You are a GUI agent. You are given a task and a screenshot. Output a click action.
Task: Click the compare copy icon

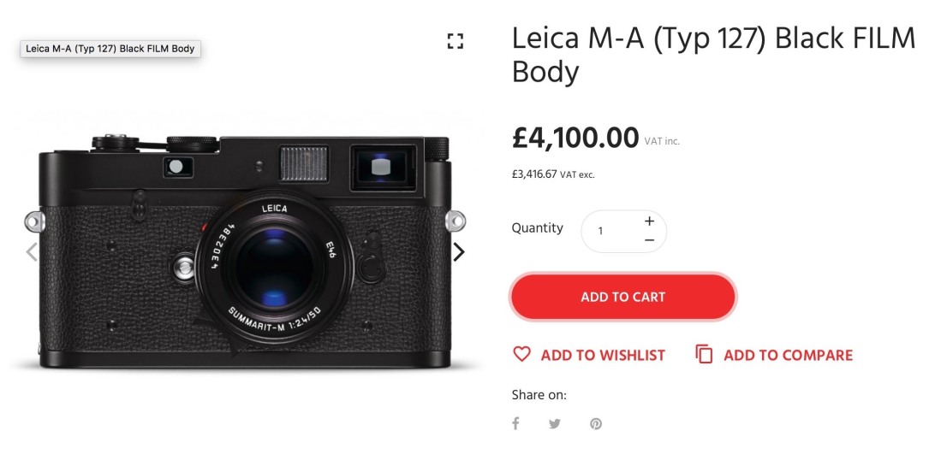click(704, 355)
